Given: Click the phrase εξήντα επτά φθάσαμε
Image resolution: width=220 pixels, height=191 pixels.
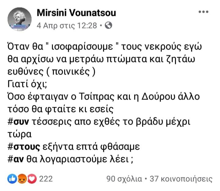Looking at the screenshot, I should pyautogui.click(x=91, y=147).
